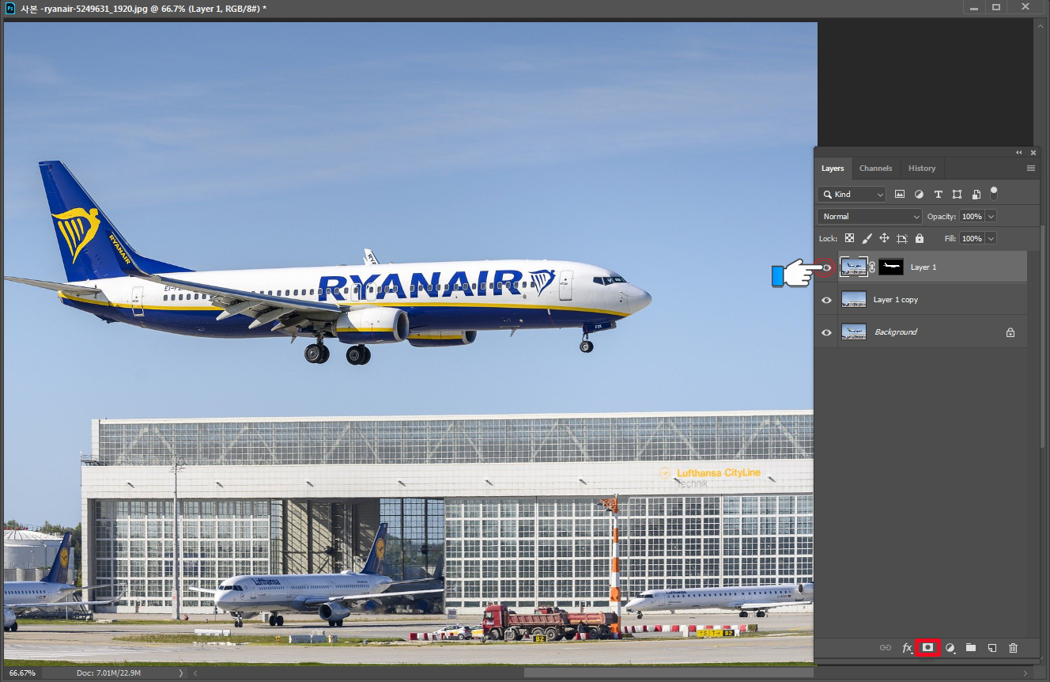The width and height of the screenshot is (1050, 682).
Task: Click the add layer mask icon
Action: point(928,648)
